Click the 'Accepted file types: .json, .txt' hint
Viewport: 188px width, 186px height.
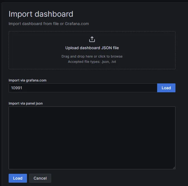(92, 62)
